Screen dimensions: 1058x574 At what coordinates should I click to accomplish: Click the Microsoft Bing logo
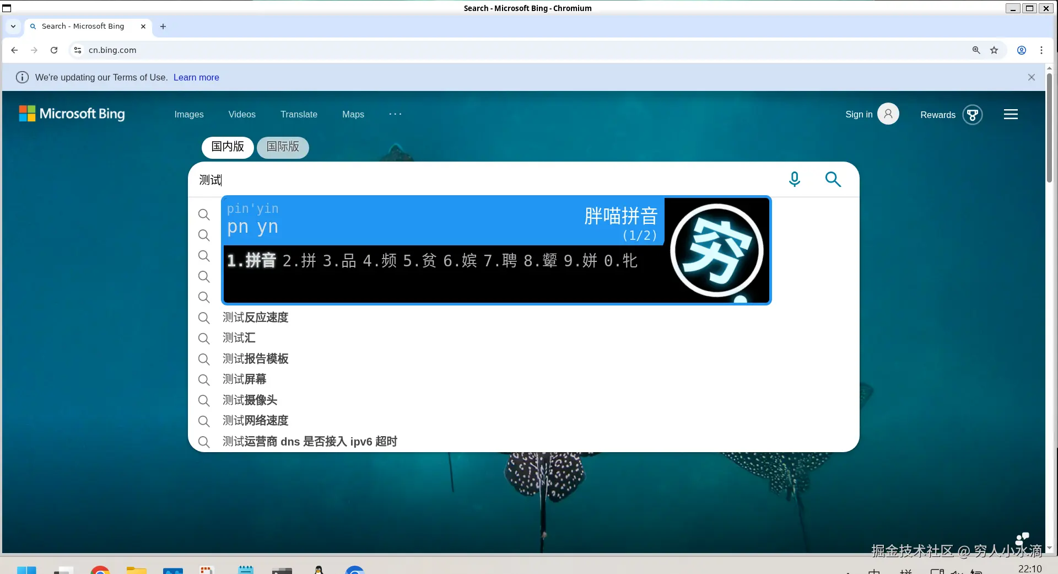click(72, 114)
